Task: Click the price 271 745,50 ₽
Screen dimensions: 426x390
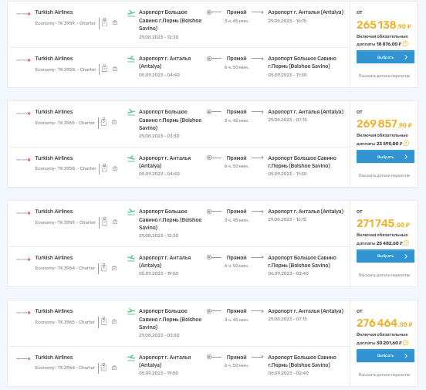Action: coord(383,223)
